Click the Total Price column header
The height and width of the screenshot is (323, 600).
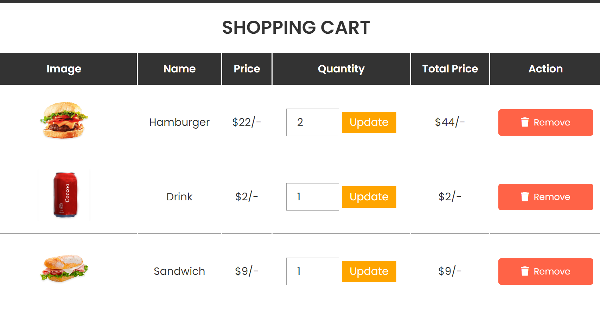pos(450,69)
